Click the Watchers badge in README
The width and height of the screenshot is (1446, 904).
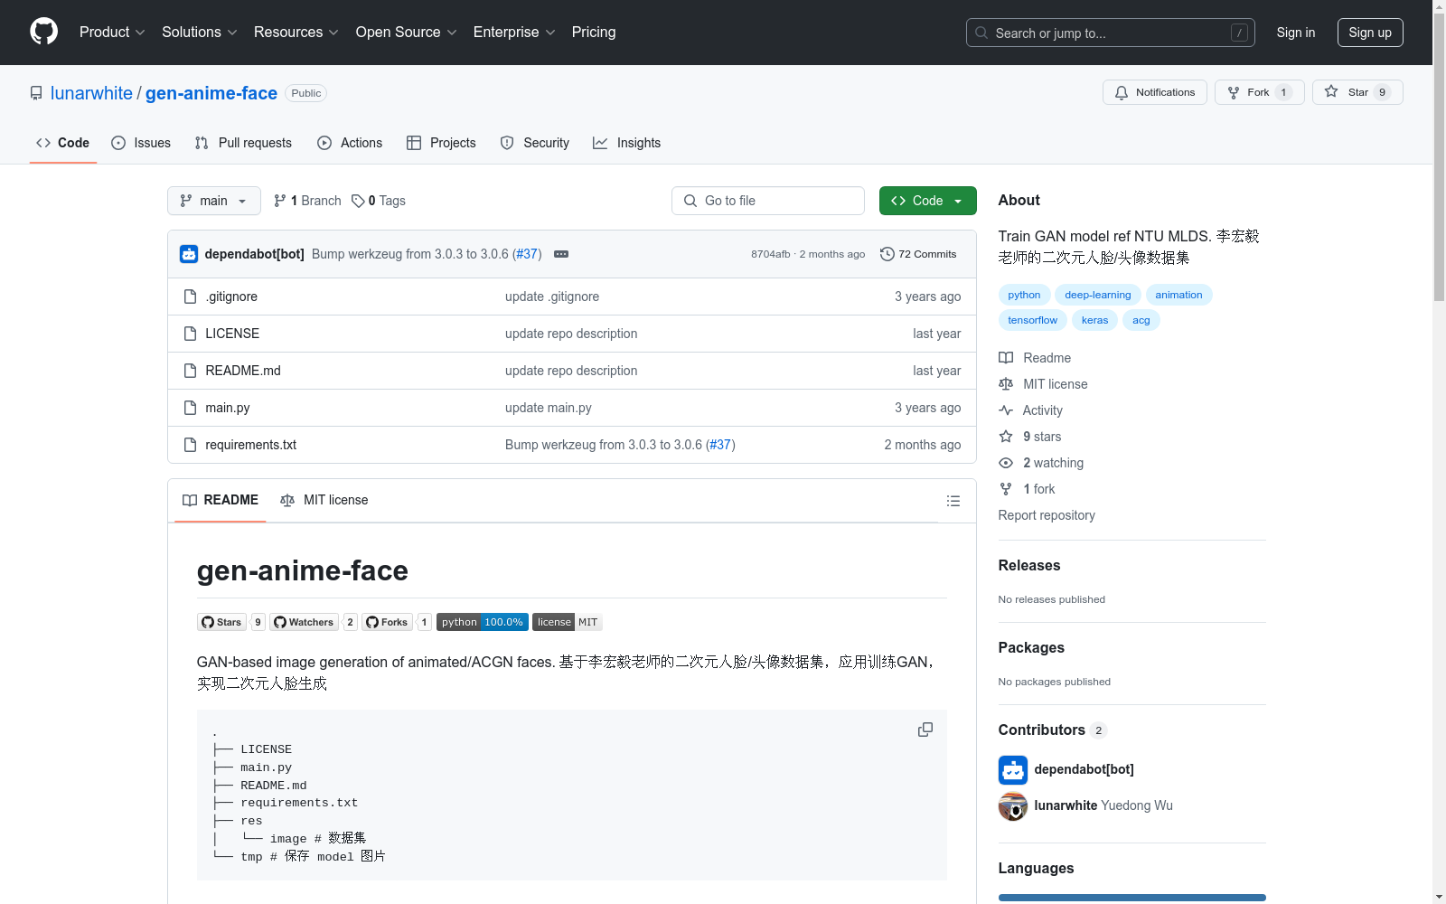314,622
